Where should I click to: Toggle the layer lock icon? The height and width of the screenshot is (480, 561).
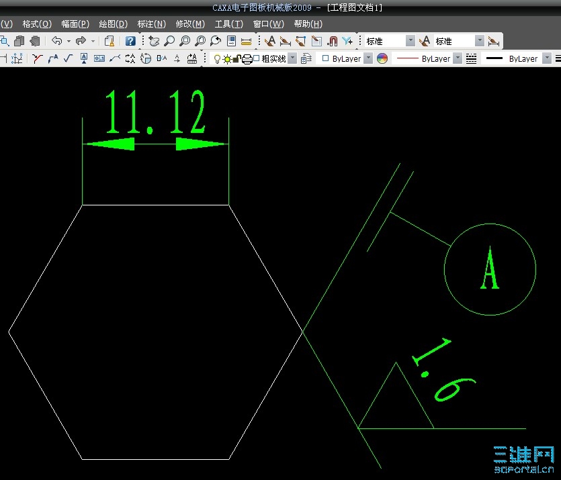(237, 58)
